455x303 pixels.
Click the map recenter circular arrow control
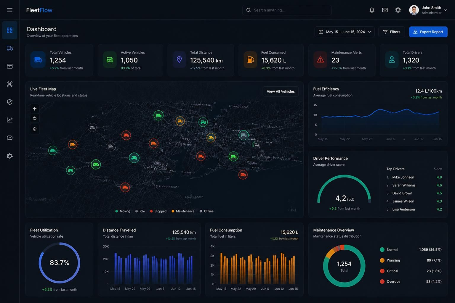pos(35,129)
